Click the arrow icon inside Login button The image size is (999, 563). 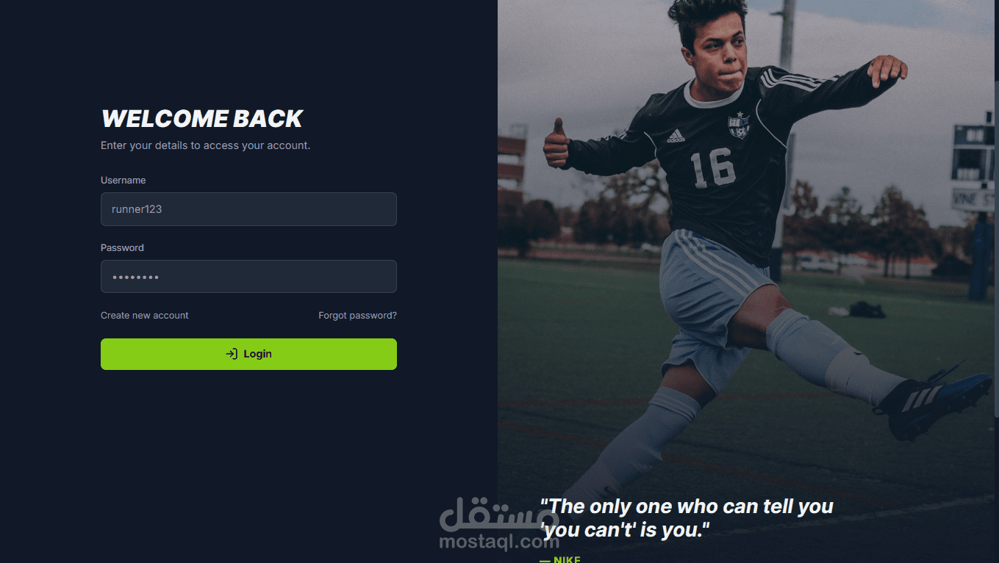(x=232, y=354)
